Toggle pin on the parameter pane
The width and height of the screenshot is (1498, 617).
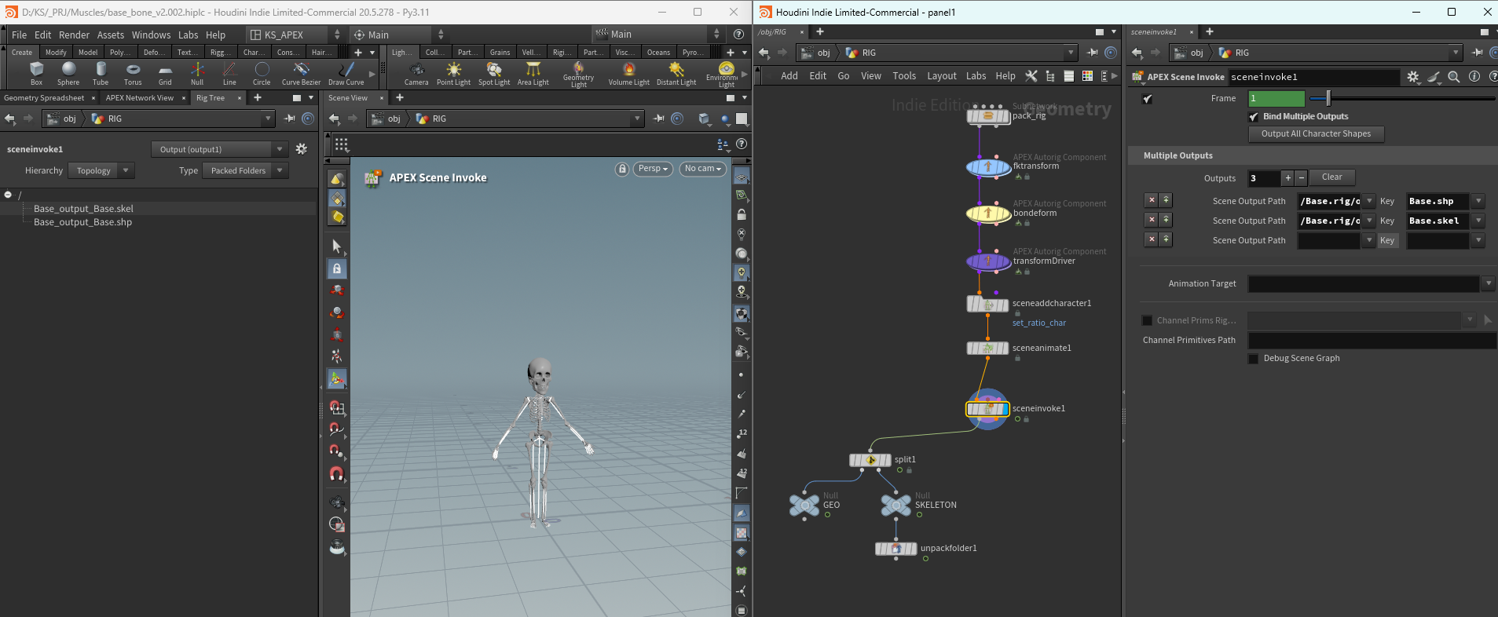1477,53
